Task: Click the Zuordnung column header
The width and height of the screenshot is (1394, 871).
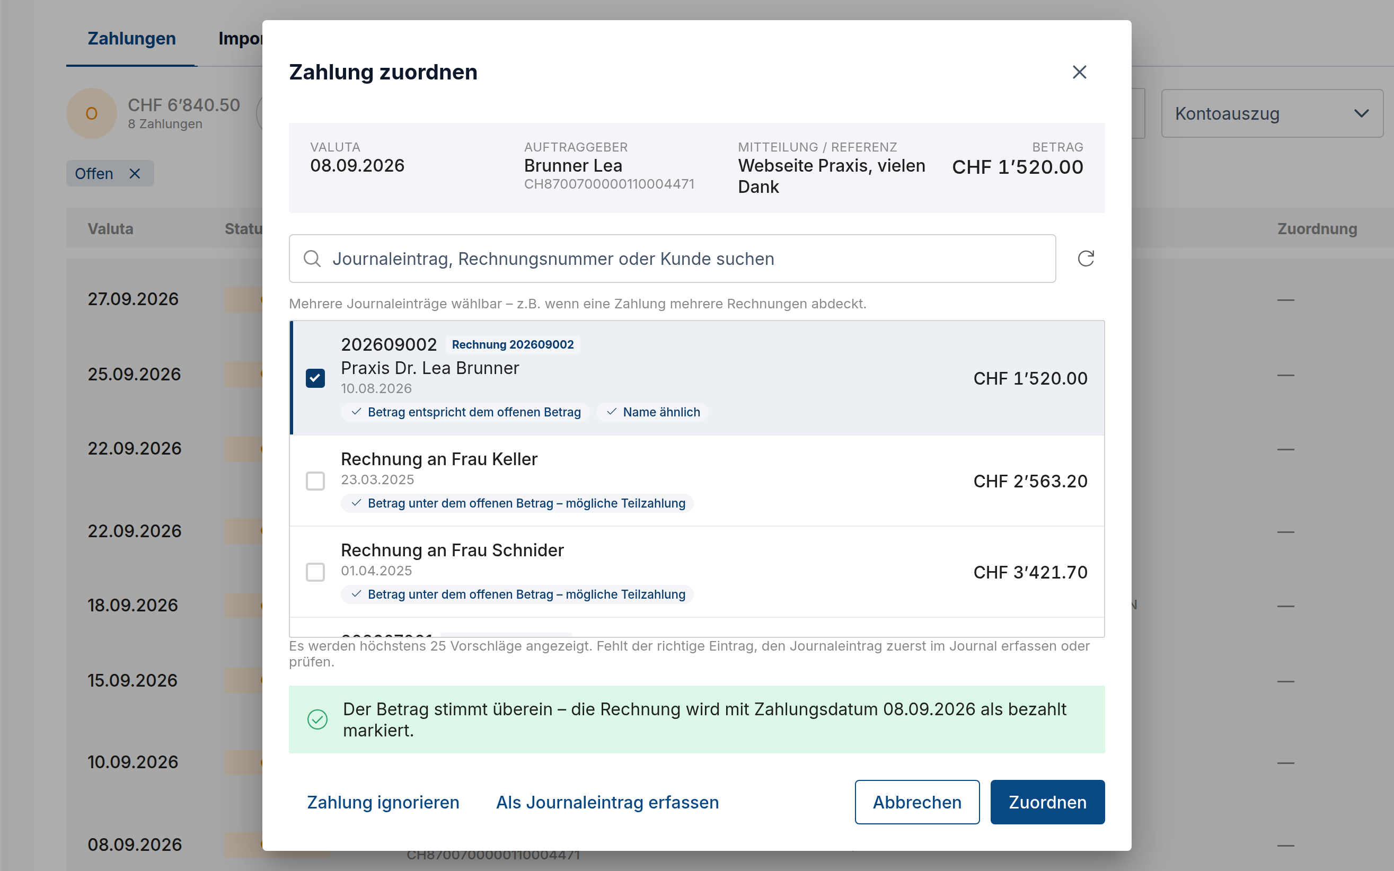Action: (x=1317, y=229)
